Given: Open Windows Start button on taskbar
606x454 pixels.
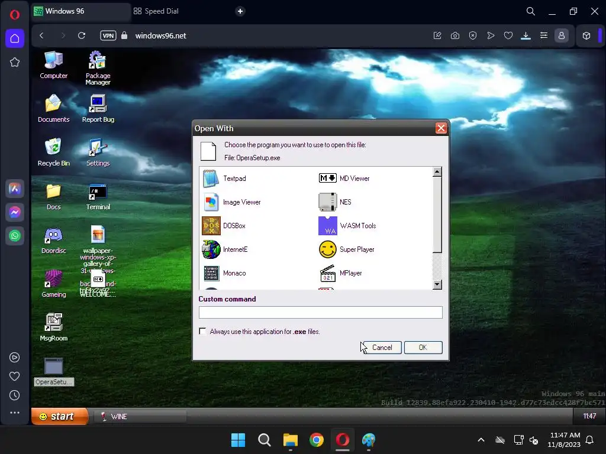Looking at the screenshot, I should 238,440.
